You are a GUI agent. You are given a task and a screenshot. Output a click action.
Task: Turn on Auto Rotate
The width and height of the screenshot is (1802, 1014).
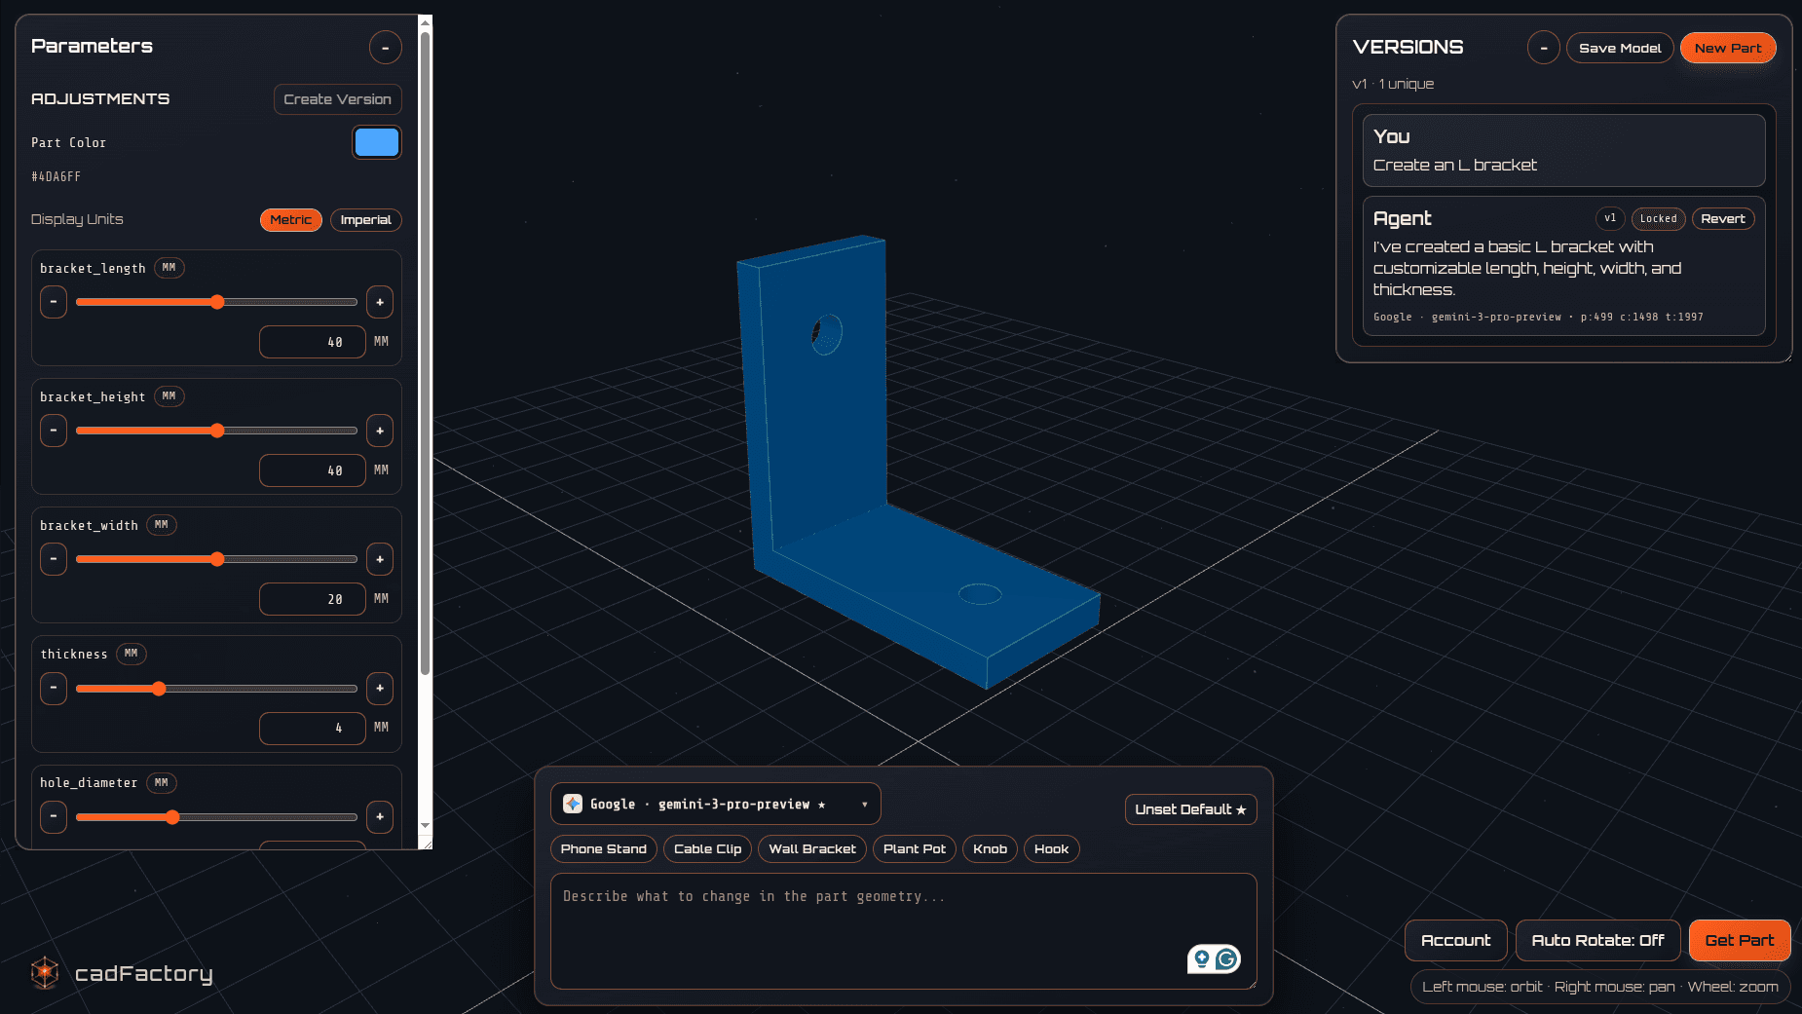[x=1597, y=940]
